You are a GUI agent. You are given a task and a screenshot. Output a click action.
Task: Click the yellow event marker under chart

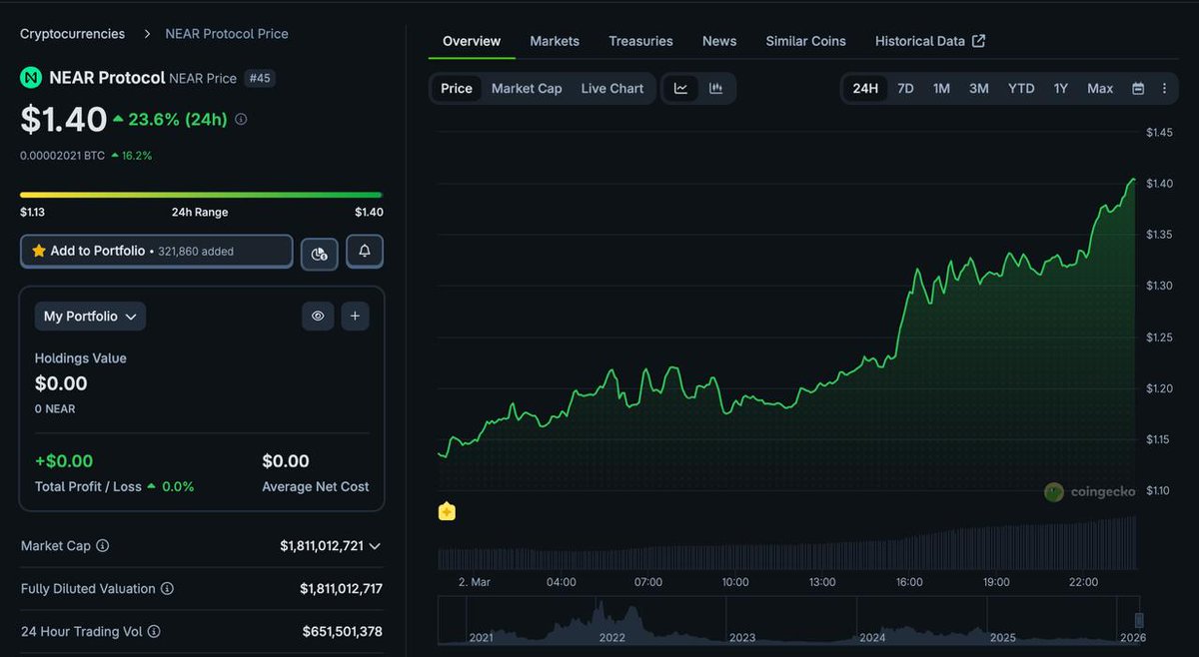click(x=447, y=511)
